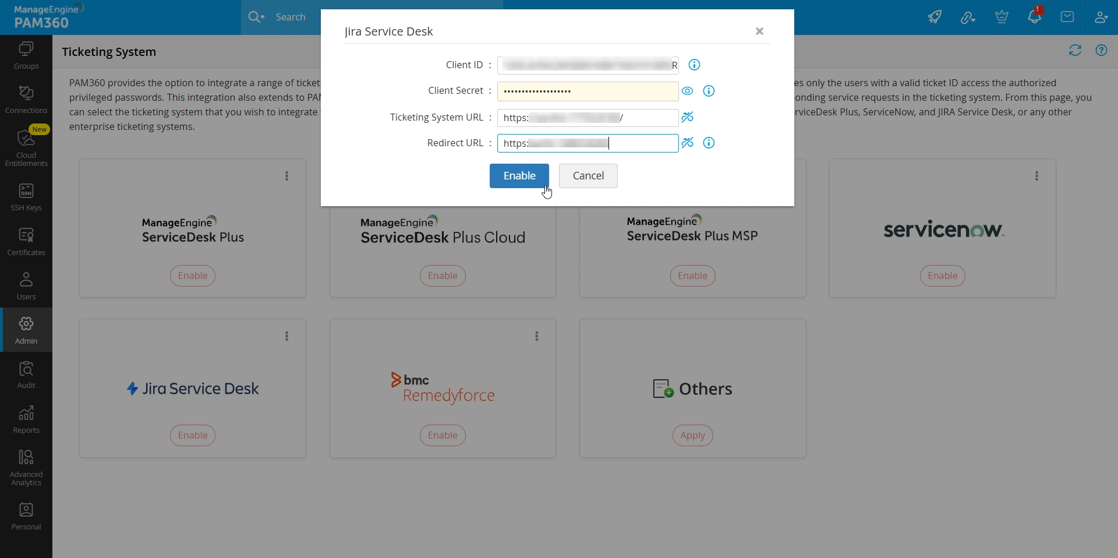Screen dimensions: 1118x558
Task: Apply the Others ticketing integration
Action: point(692,435)
